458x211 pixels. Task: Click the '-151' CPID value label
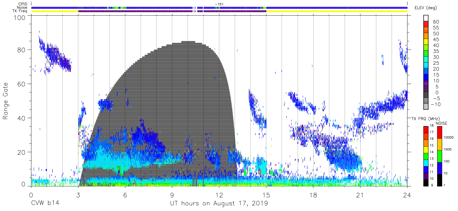pyautogui.click(x=219, y=4)
